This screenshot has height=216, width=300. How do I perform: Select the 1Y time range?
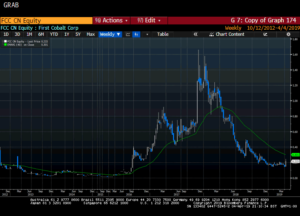pos(66,35)
